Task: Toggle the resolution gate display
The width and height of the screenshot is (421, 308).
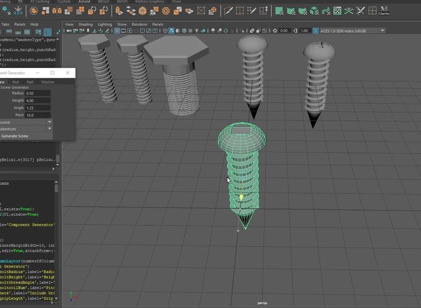Action: click(130, 31)
